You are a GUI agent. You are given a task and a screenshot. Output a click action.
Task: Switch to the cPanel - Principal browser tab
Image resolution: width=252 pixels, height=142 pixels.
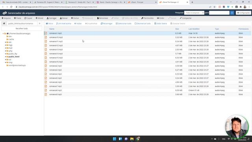142,2
